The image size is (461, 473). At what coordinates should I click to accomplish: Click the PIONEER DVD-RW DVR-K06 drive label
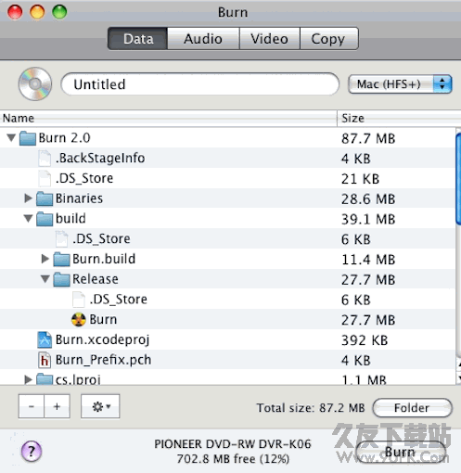(233, 444)
